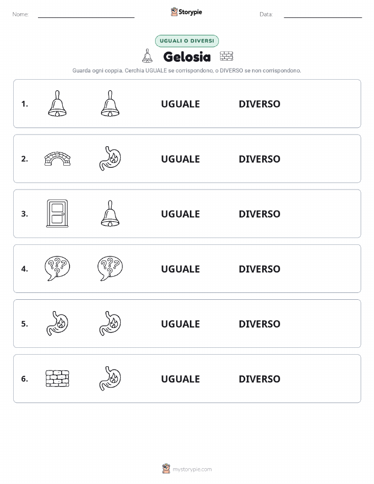Click the UGUALI O DIVERSI badge
The image size is (374, 484).
187,41
